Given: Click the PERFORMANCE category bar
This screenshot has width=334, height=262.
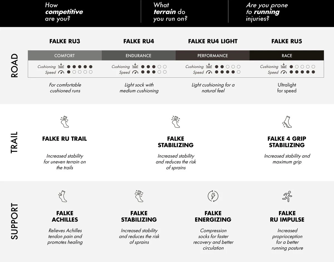Looking at the screenshot, I should click(212, 56).
